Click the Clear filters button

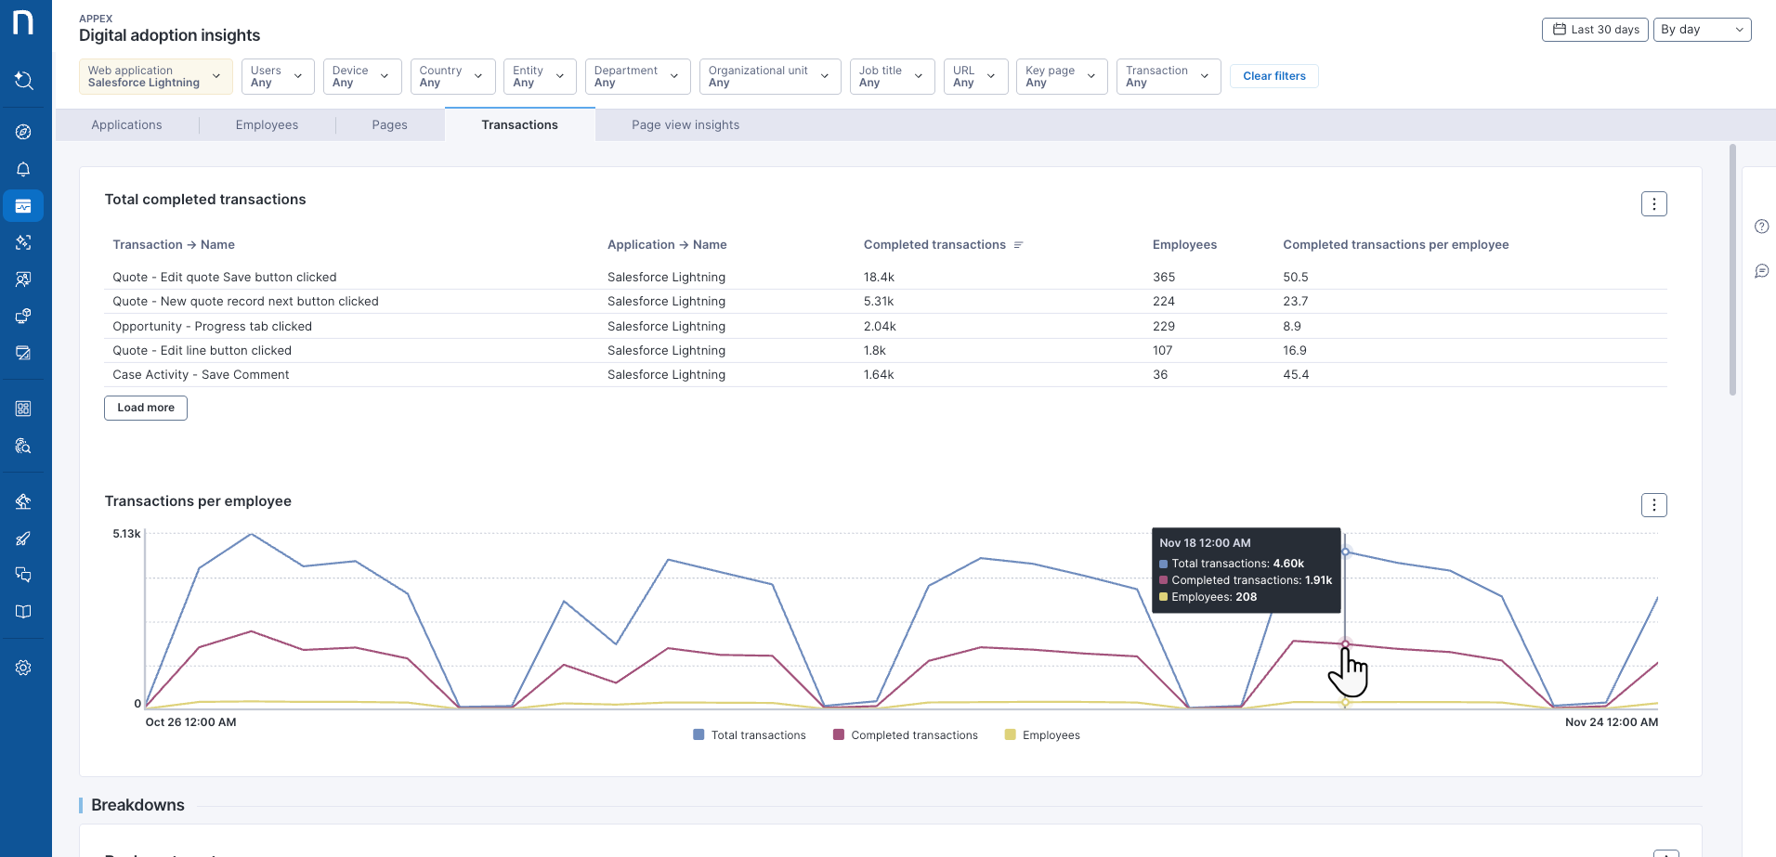[1273, 76]
